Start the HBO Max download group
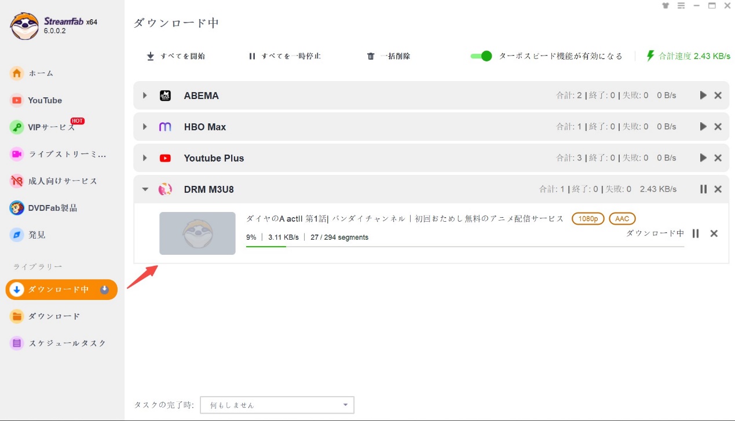 (703, 126)
